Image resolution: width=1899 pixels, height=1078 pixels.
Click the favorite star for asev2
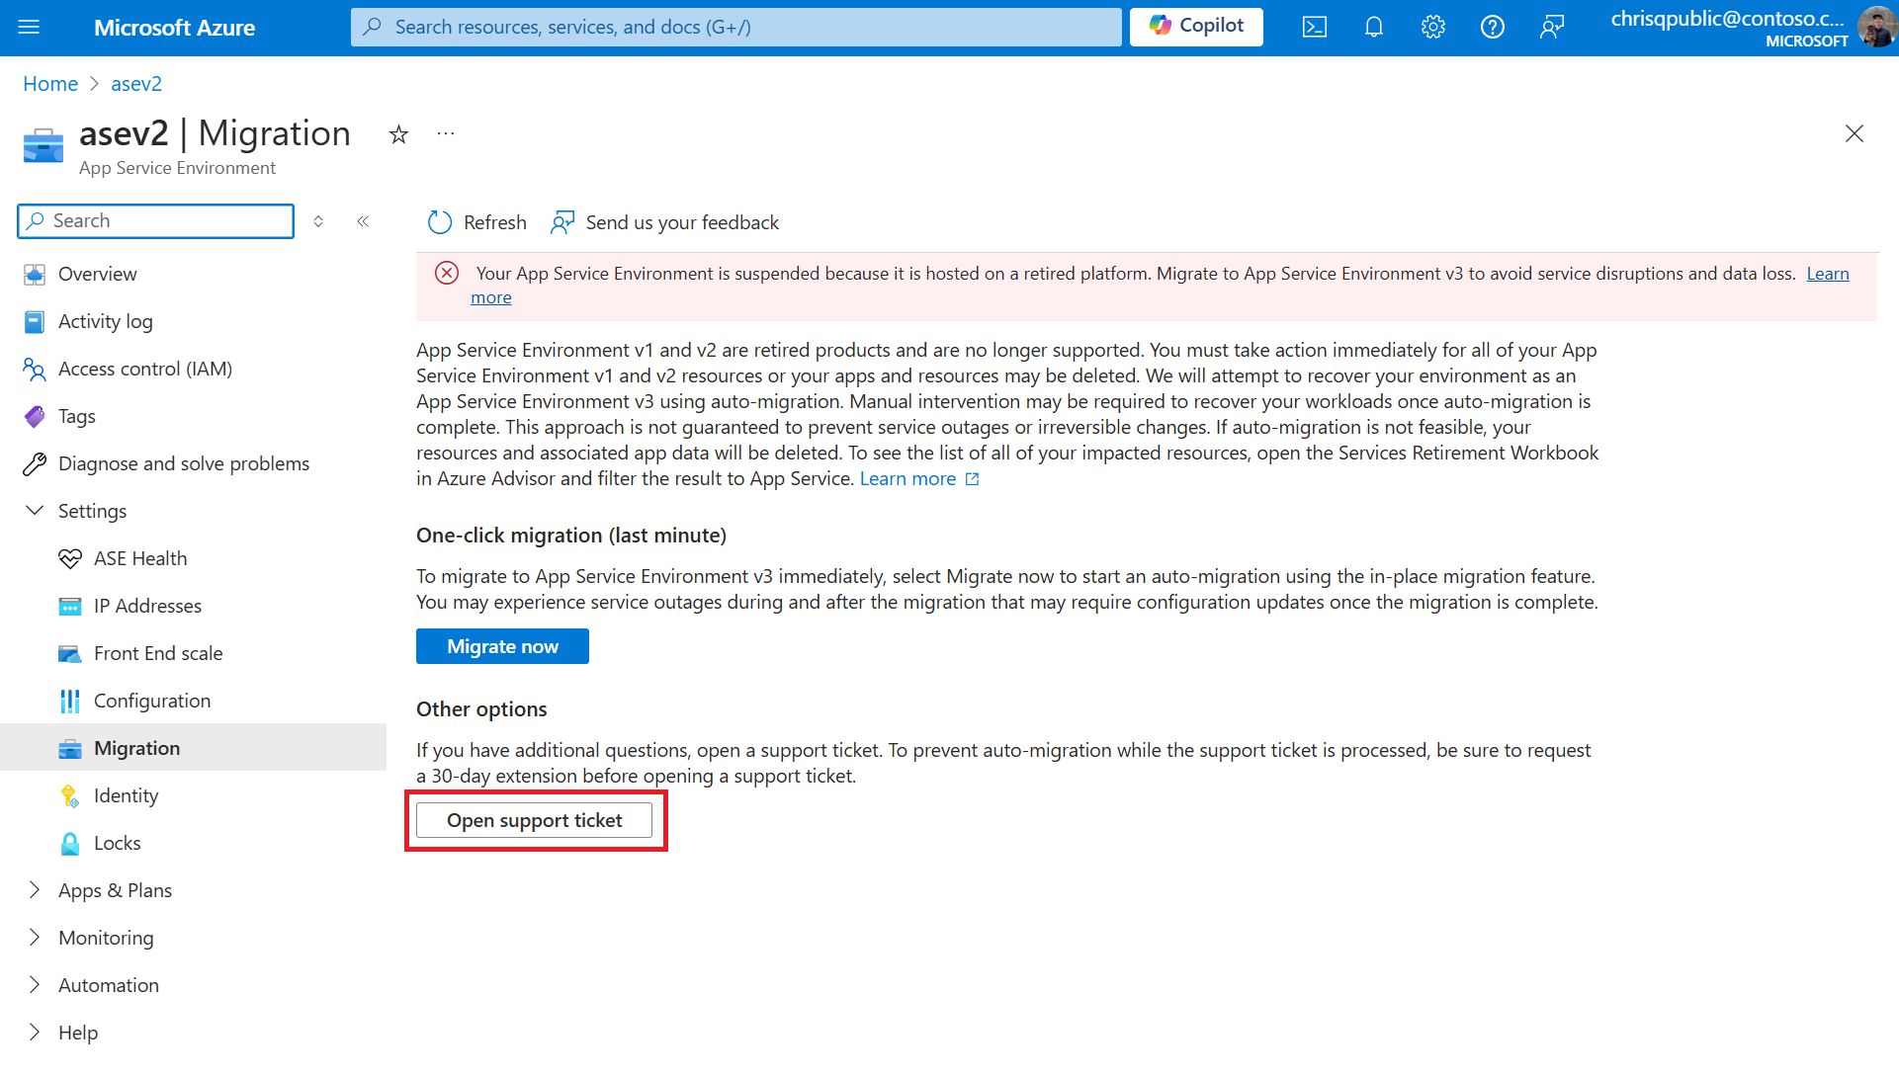click(399, 134)
